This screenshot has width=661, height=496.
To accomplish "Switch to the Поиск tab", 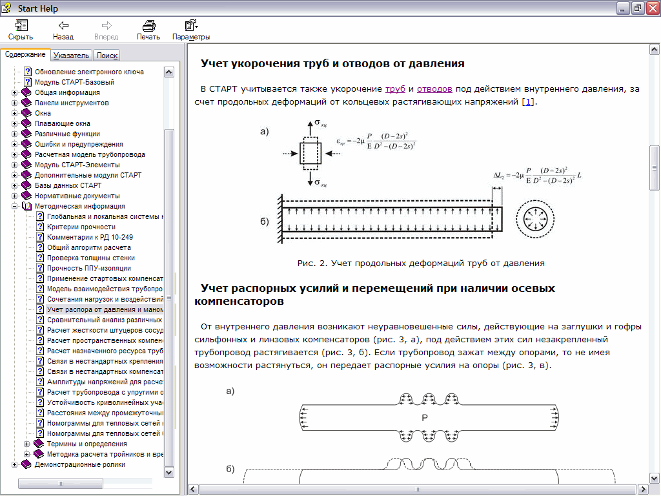I will 107,56.
